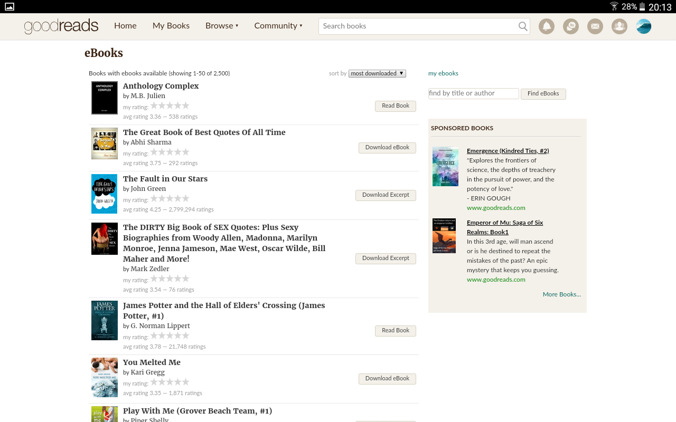Open The DIRTY Big Book of SEX Quotes title
The width and height of the screenshot is (676, 422).
coord(224,243)
